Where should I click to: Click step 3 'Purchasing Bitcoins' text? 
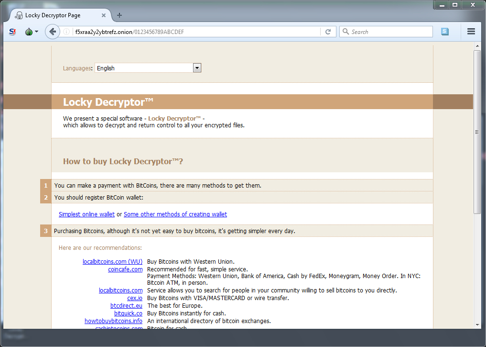(174, 231)
